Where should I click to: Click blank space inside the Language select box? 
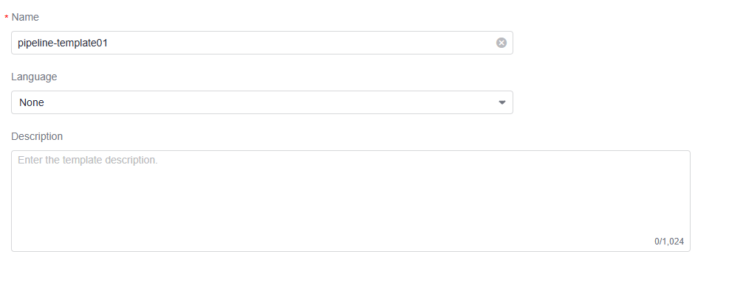pos(265,102)
